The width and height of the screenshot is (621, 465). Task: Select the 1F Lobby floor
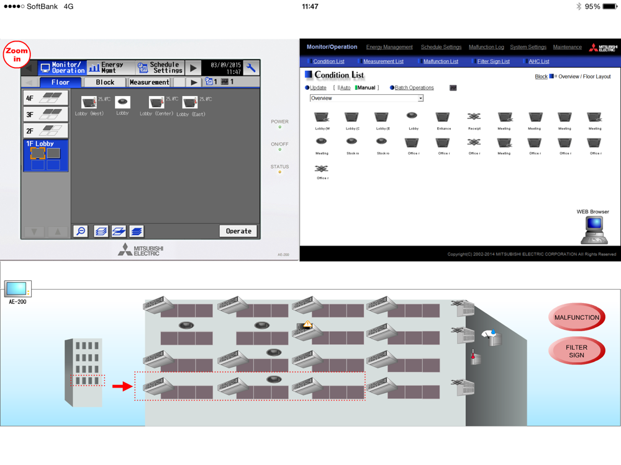click(x=45, y=156)
